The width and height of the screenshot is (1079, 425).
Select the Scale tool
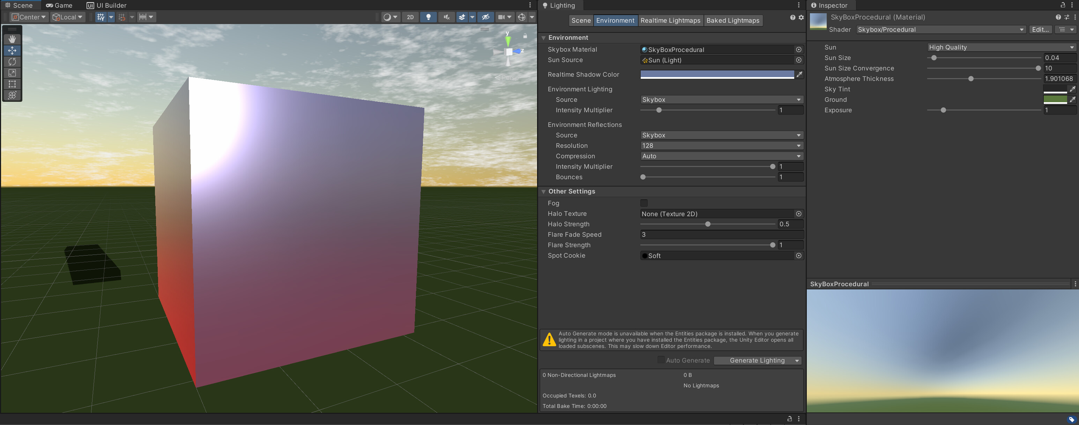point(12,73)
